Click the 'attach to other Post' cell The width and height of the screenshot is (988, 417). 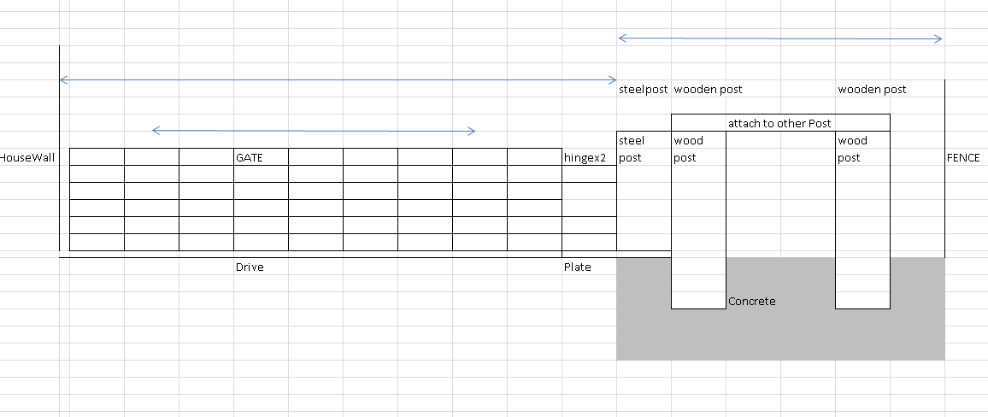coord(779,123)
